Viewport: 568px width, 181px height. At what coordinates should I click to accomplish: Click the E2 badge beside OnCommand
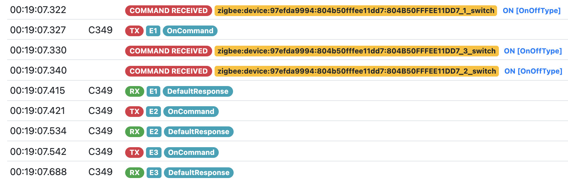pos(153,112)
